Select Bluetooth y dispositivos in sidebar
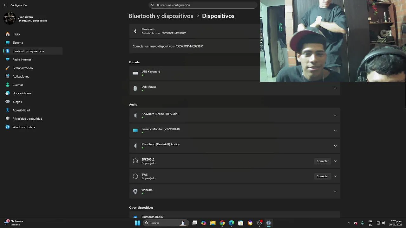The image size is (406, 228). tap(33, 51)
